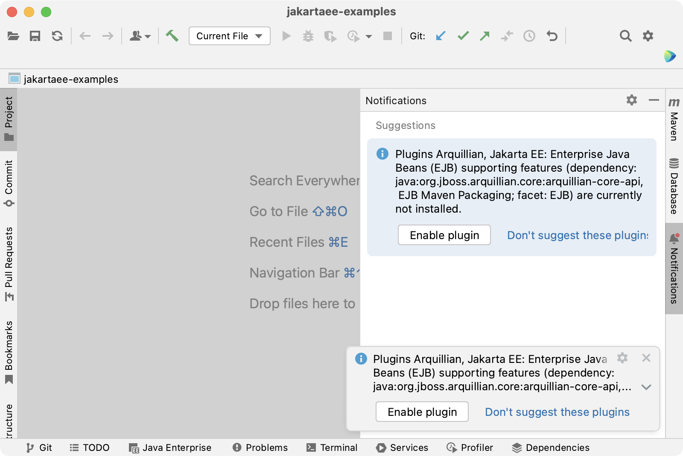Click the Rollback undo arrow icon

(552, 36)
